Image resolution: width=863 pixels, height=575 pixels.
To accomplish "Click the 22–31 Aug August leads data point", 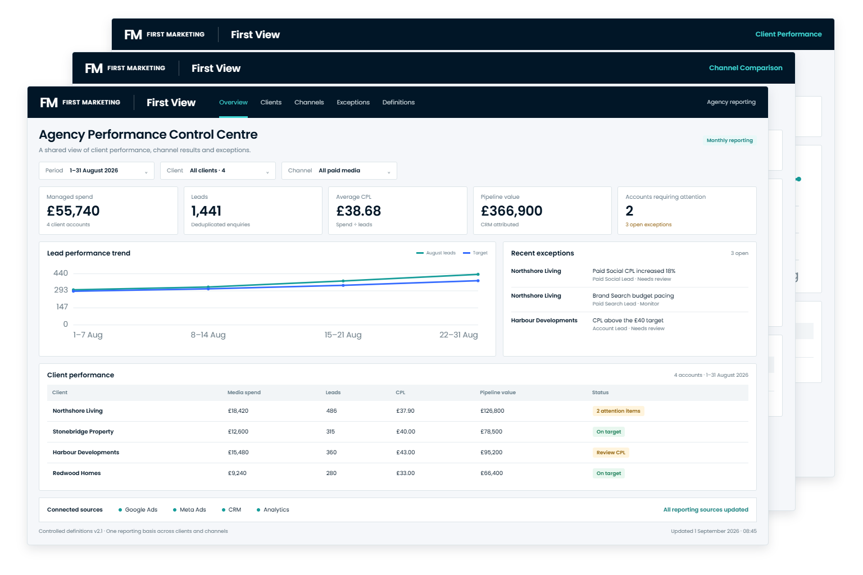I will coord(478,275).
